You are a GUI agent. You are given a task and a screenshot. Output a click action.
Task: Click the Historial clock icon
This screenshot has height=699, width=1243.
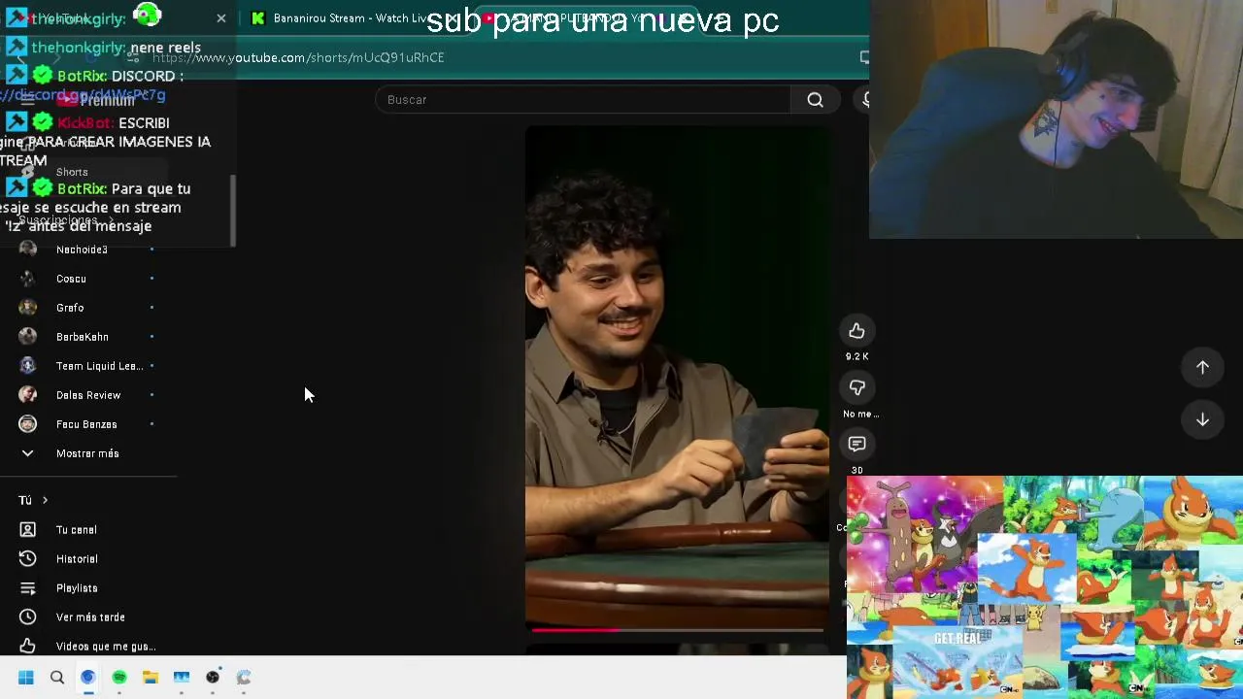pos(27,559)
